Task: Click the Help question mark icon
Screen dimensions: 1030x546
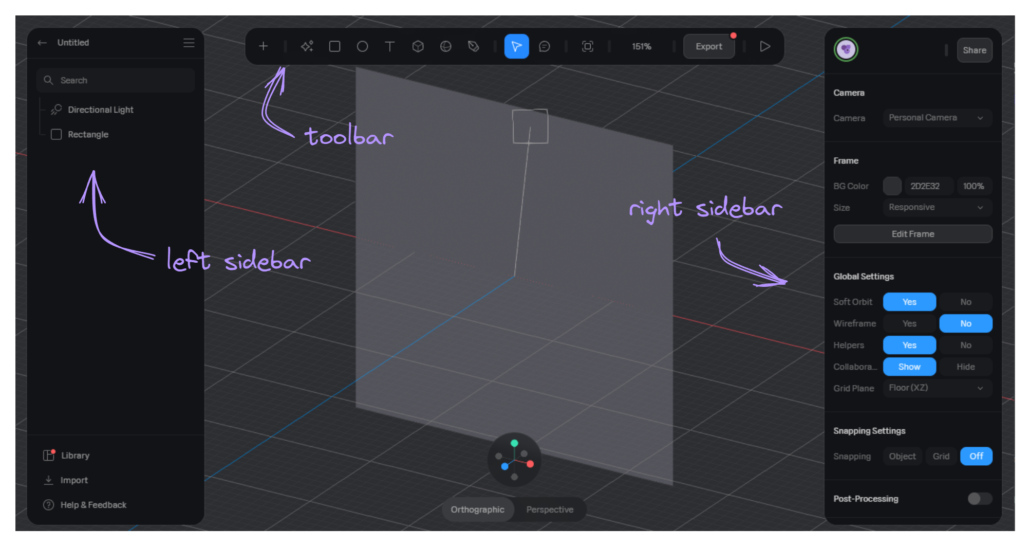Action: [x=48, y=504]
